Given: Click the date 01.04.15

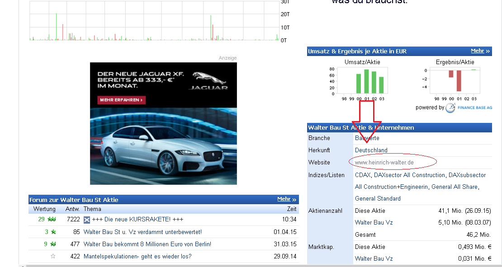Looking at the screenshot, I should [x=285, y=232].
